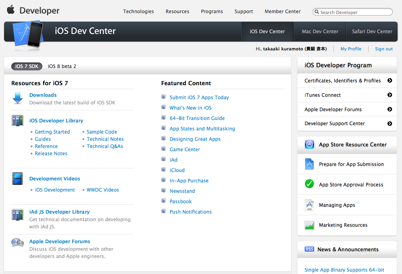Click the bullet icon beside 64-Bit Transition Guide
The height and width of the screenshot is (274, 402).
[163, 118]
